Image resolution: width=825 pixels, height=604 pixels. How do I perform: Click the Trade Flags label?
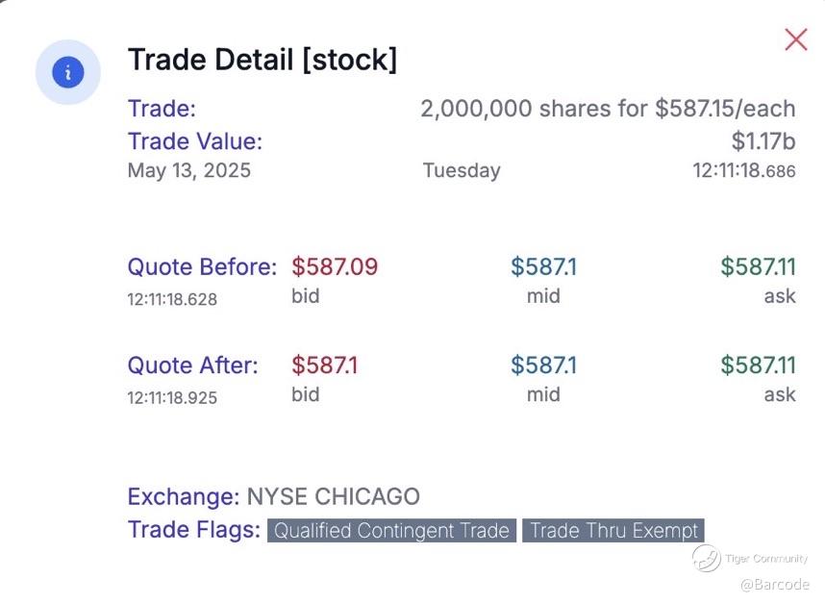click(x=193, y=530)
